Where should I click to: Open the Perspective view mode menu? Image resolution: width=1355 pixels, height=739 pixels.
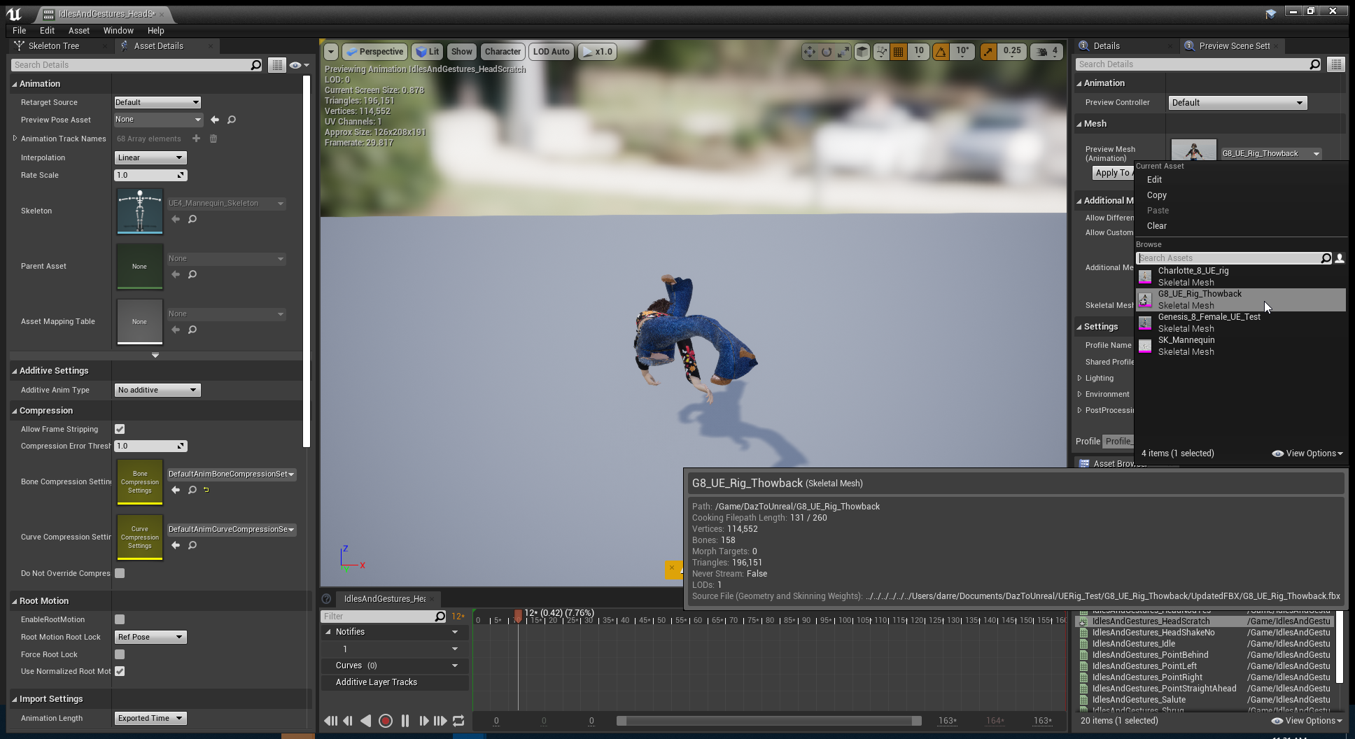pyautogui.click(x=375, y=52)
